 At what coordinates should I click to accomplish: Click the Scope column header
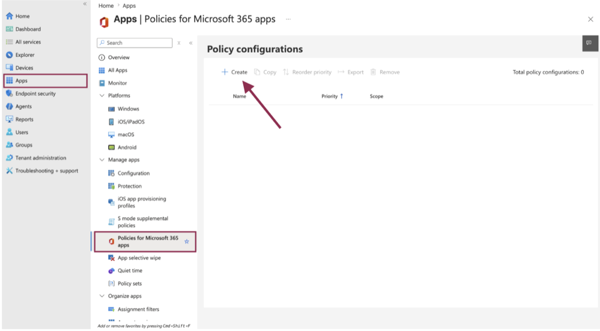tap(377, 97)
